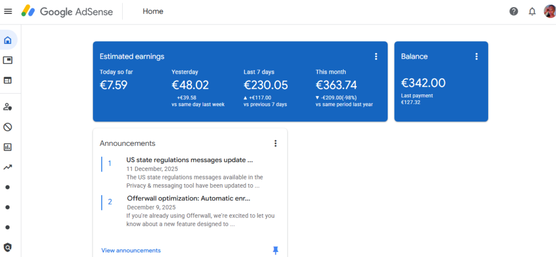Pin the Announcements card
The height and width of the screenshot is (257, 556).
[x=275, y=250]
